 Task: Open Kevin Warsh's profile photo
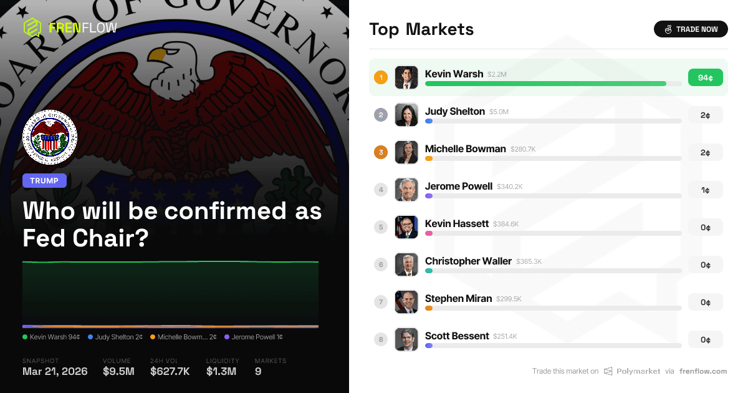406,77
